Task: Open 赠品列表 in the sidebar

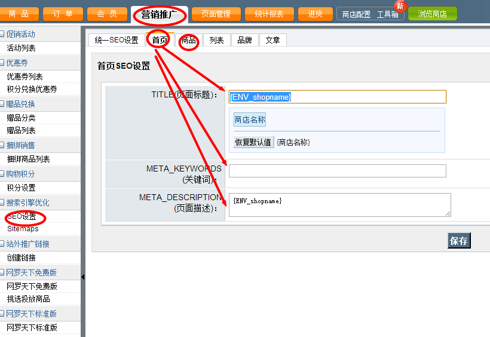Action: 22,130
